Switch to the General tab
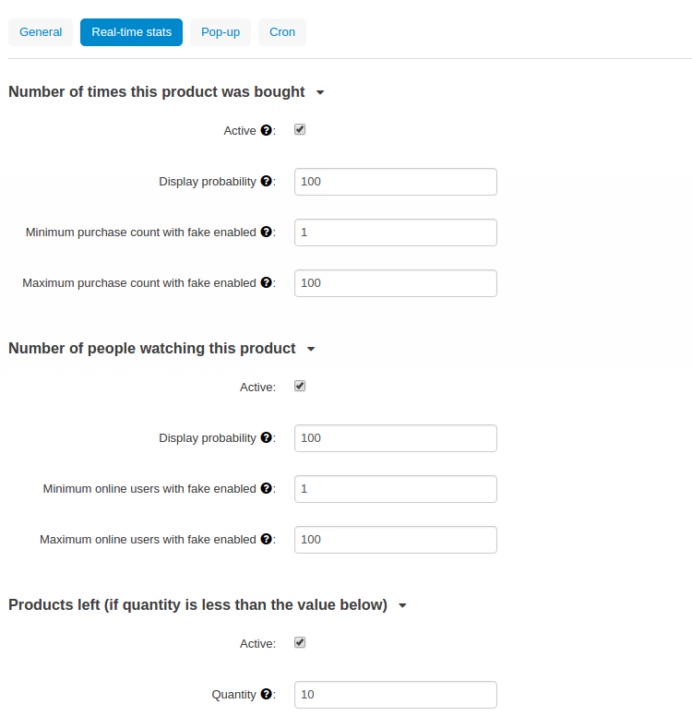Viewport: 692px width, 728px height. (x=41, y=32)
